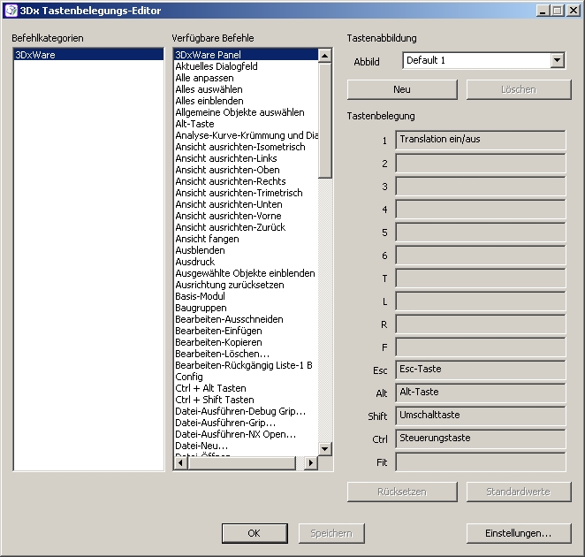Click Ctrl field showing Steuerungstaste
The image size is (585, 557).
481,439
